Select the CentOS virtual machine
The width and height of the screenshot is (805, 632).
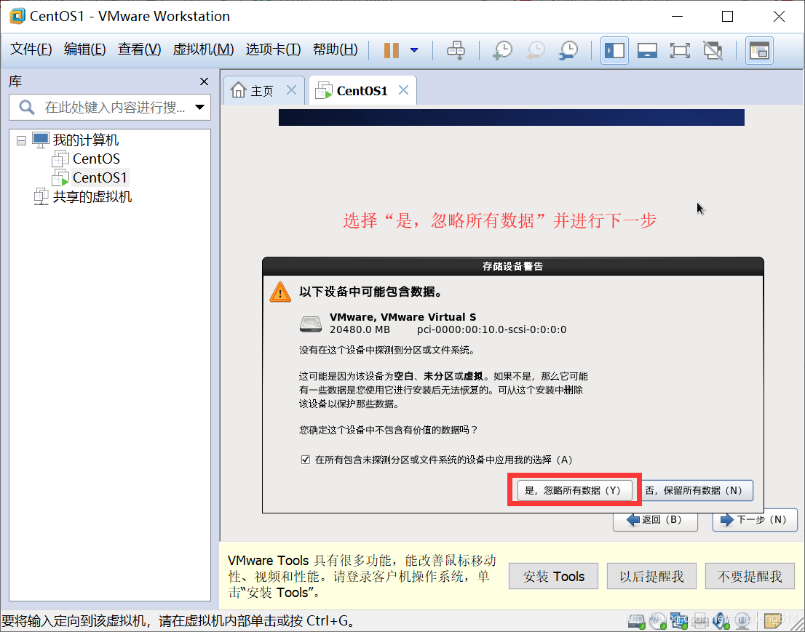coord(96,159)
